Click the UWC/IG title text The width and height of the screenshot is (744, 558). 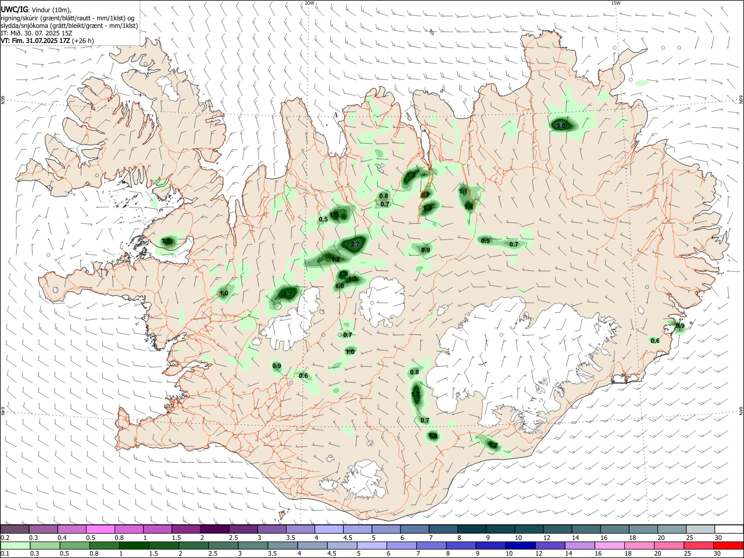coord(13,10)
